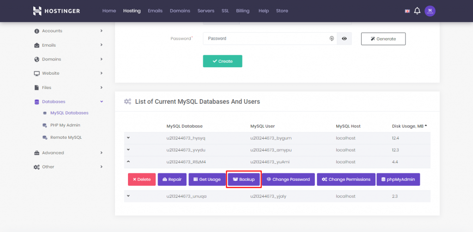Click user u213244673_yjaly cell
This screenshot has width=473, height=232.
[268, 196]
